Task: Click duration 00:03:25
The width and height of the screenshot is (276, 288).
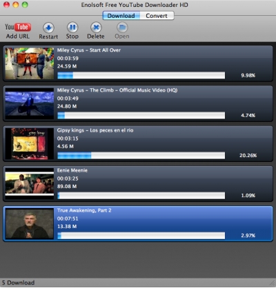Action: click(x=68, y=178)
